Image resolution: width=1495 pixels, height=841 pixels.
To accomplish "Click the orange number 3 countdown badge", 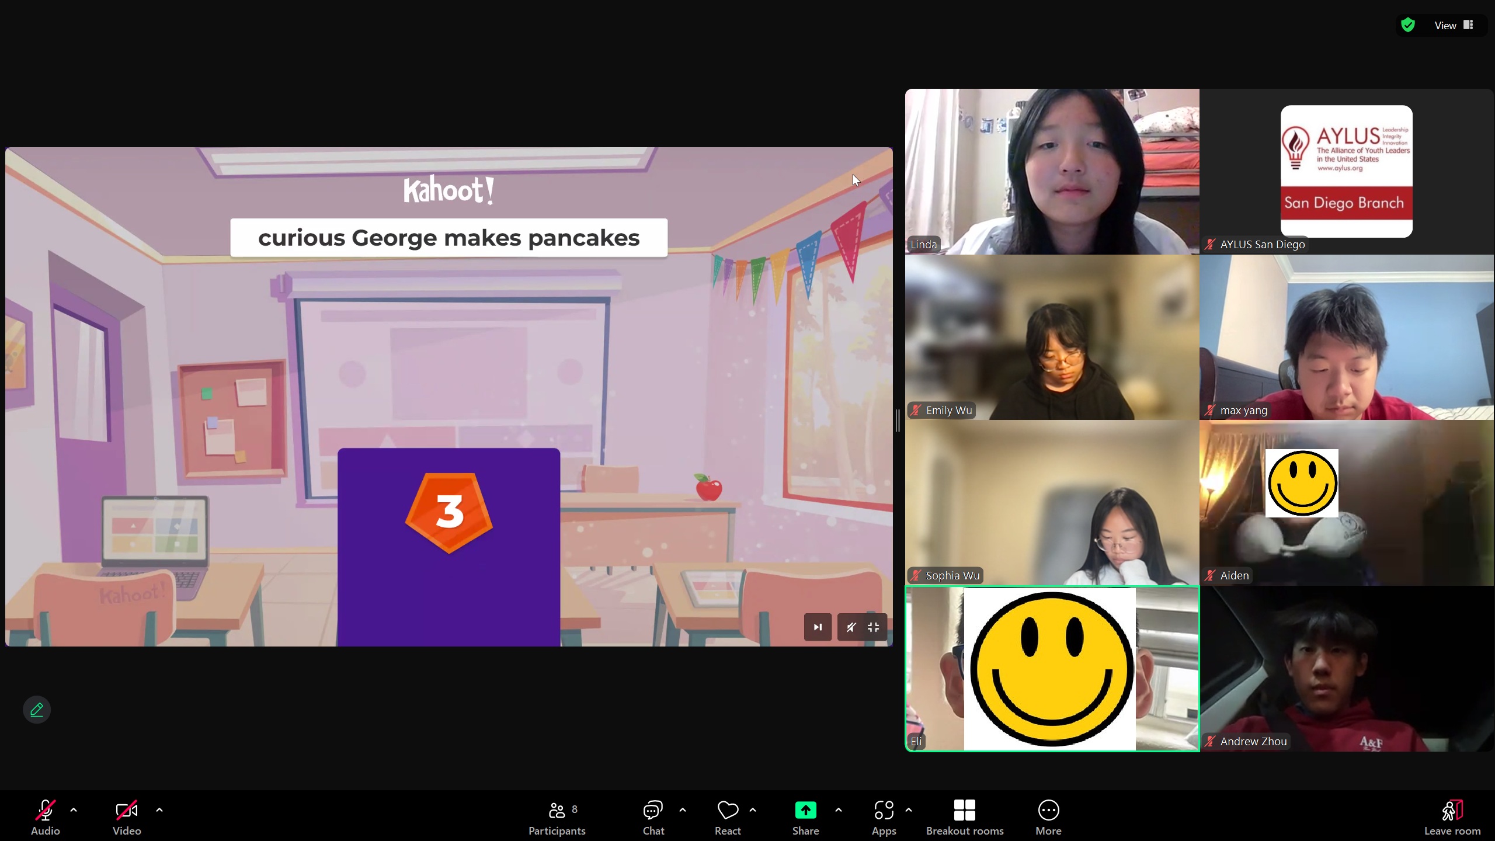I will click(x=449, y=513).
